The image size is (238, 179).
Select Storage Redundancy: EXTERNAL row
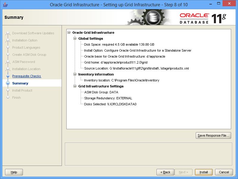point(108,98)
